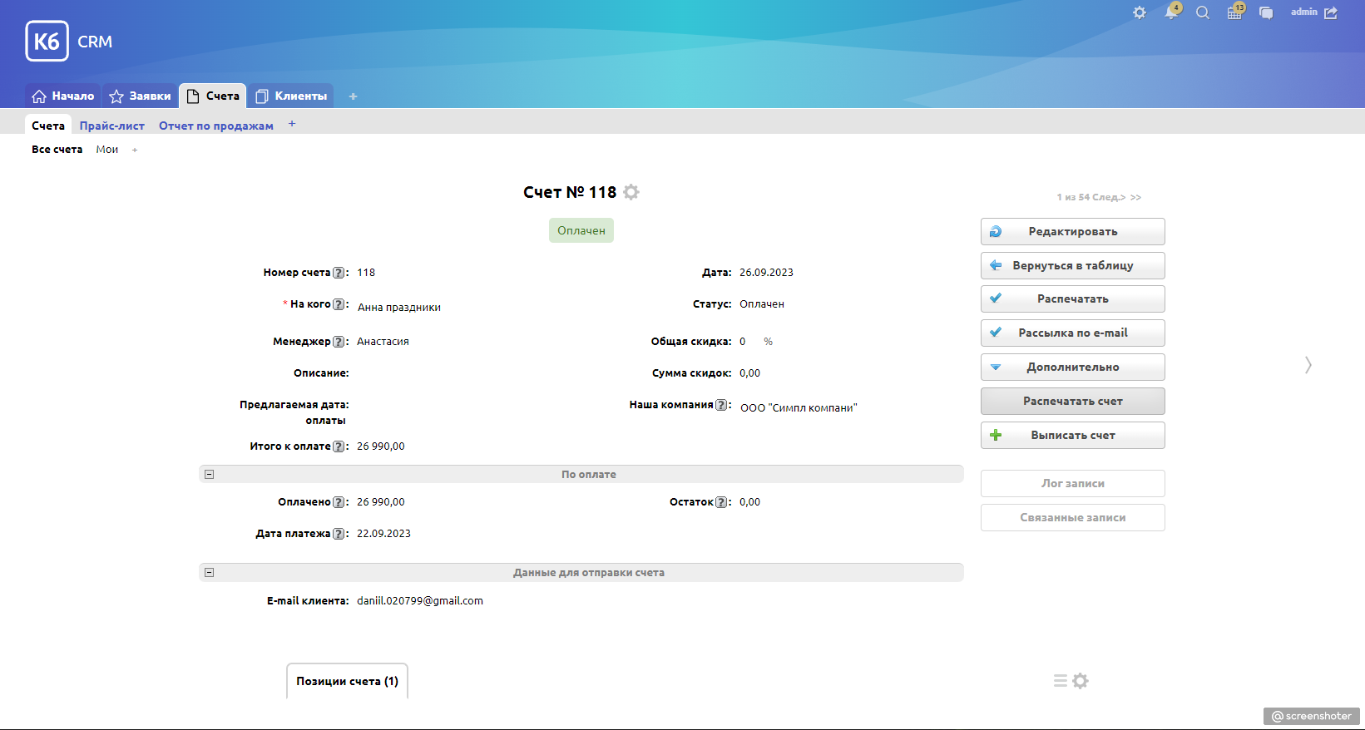1365x730 pixels.
Task: Add a new main tab with plus
Action: pos(353,96)
